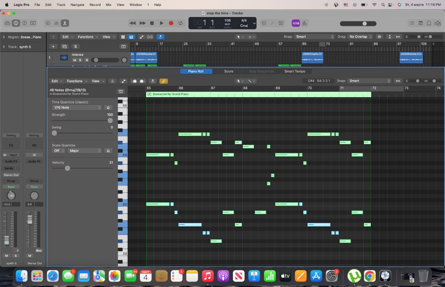
Task: Open the media Browsers icon
Action: click(x=438, y=23)
